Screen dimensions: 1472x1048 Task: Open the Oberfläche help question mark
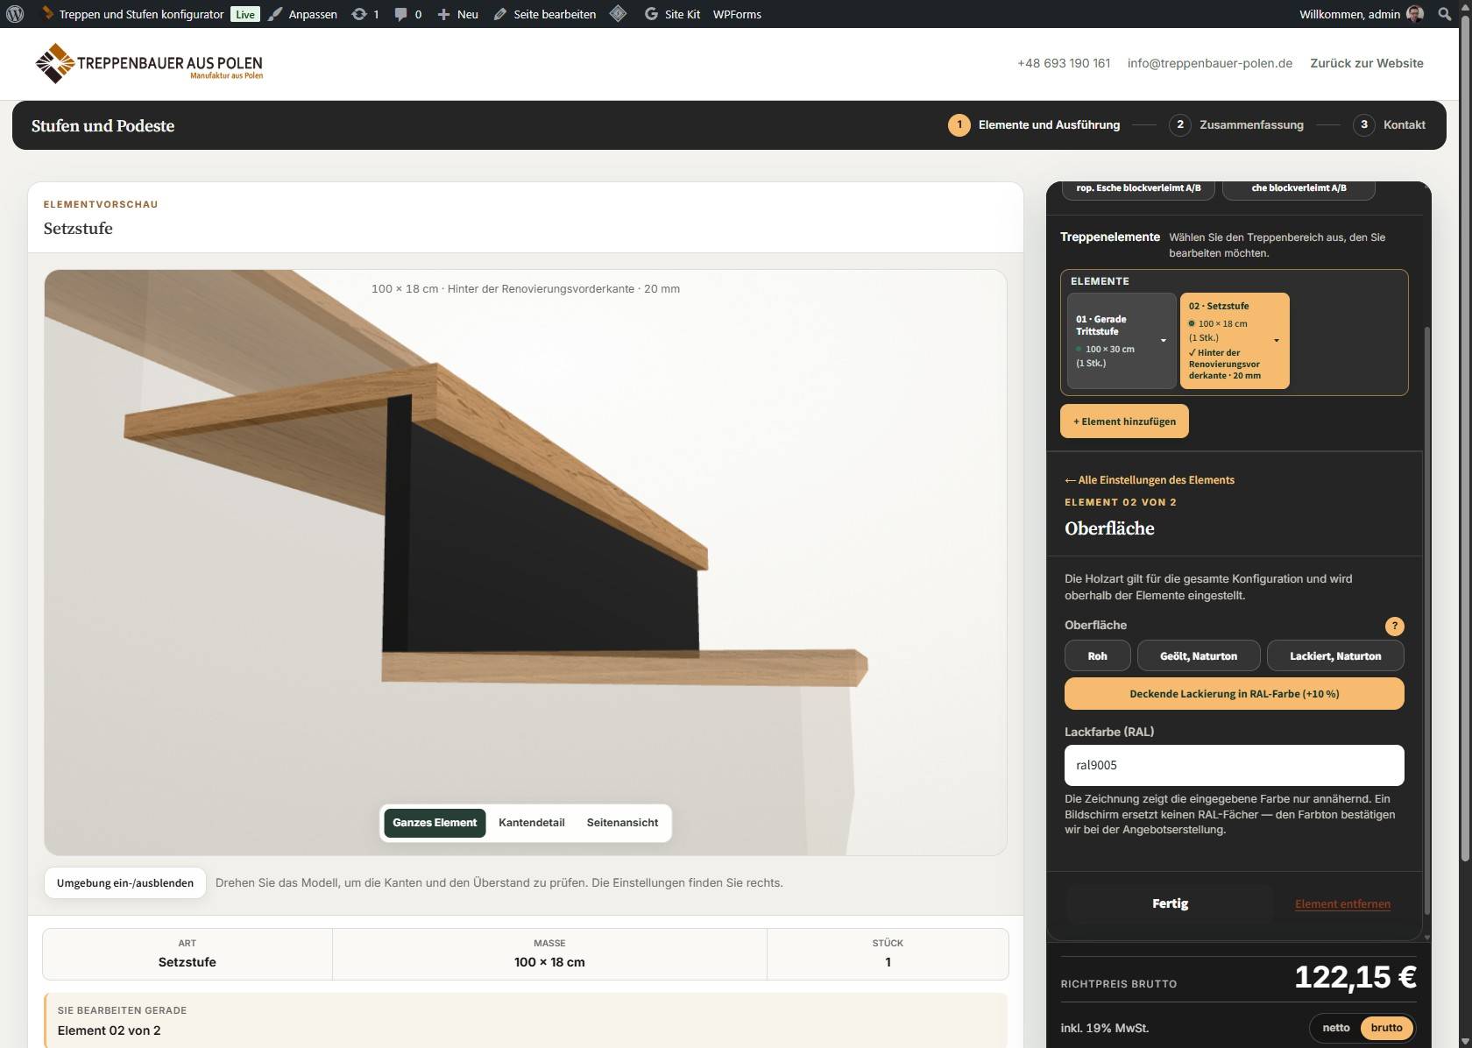[x=1394, y=626]
